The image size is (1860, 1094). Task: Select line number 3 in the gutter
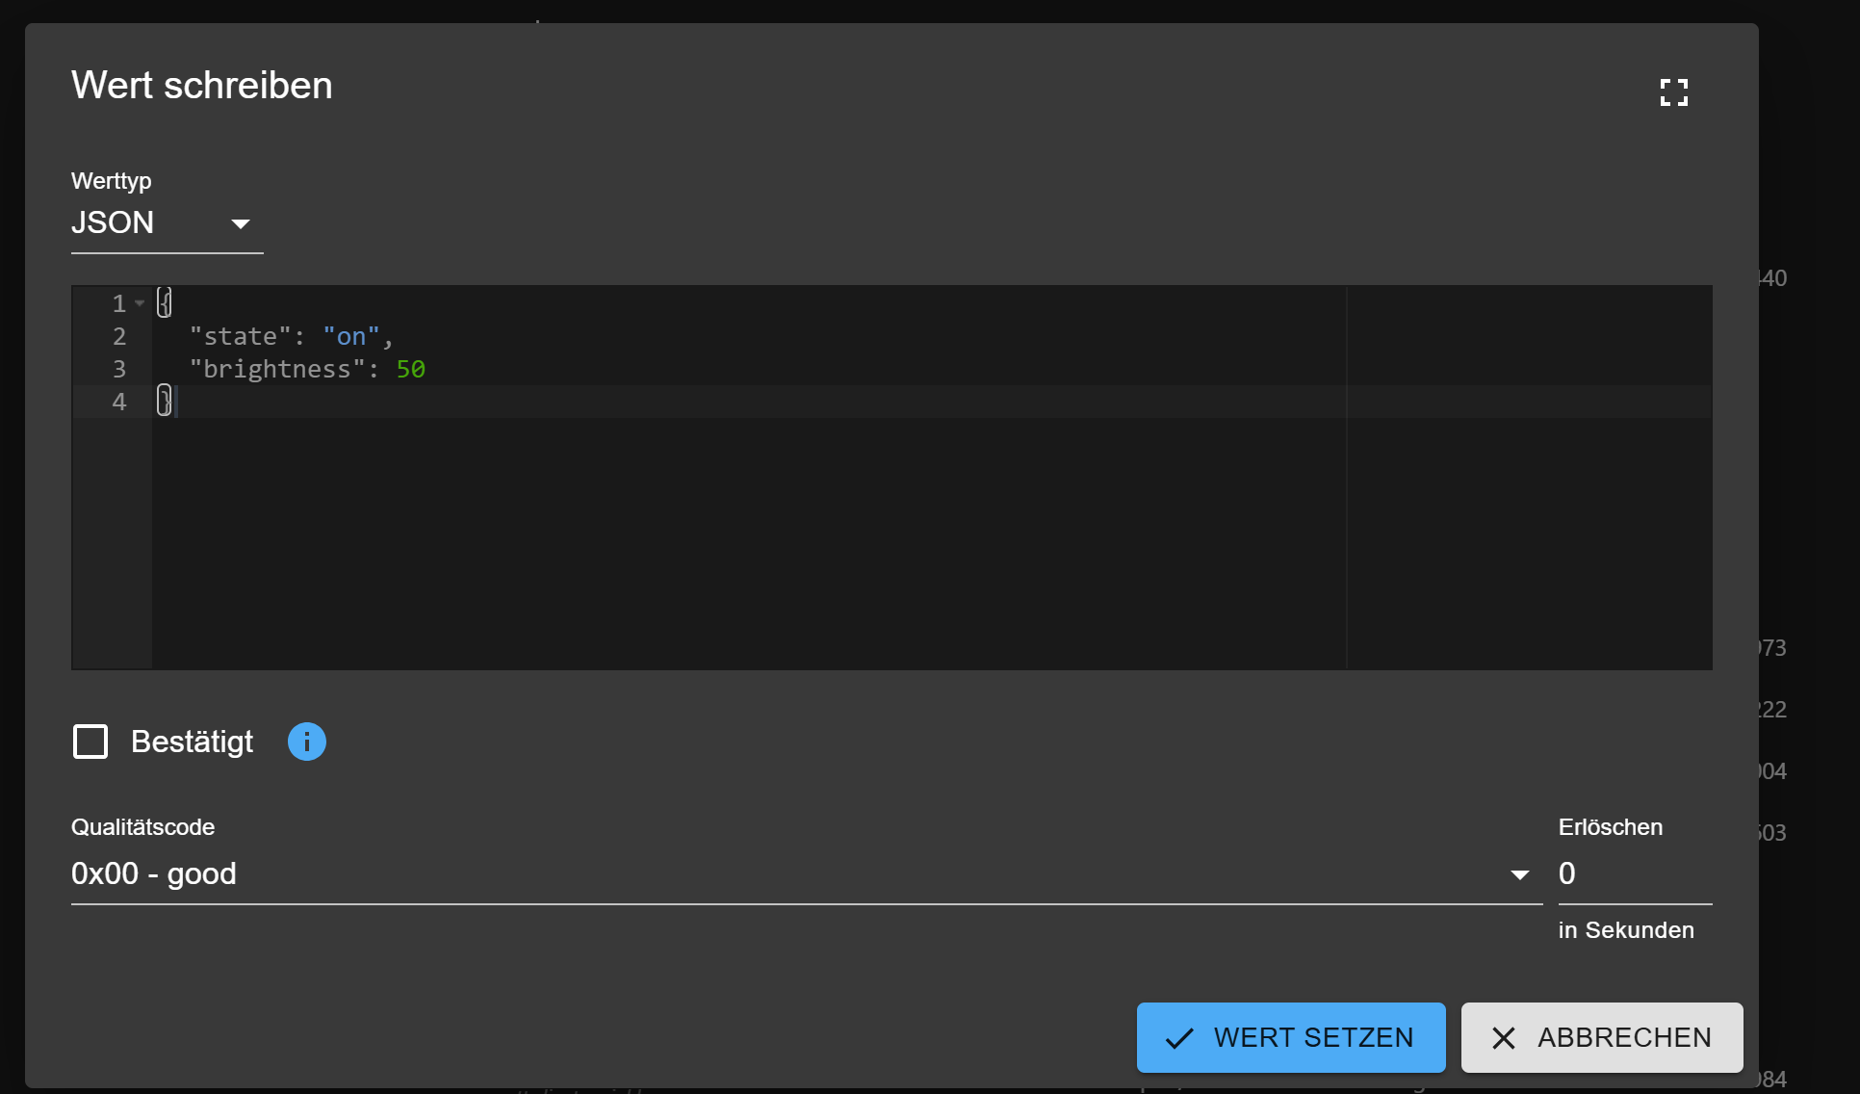click(119, 369)
